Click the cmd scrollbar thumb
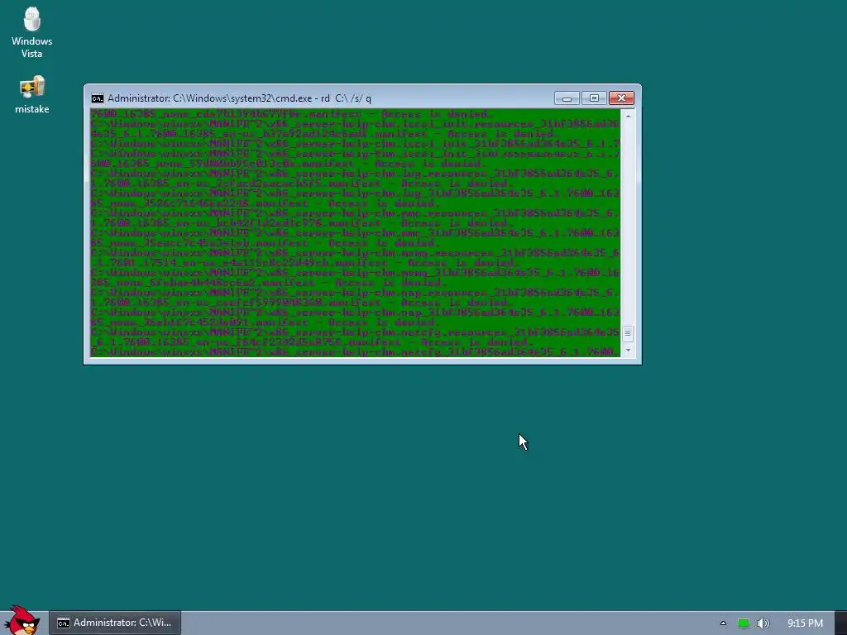The image size is (847, 635). [628, 334]
